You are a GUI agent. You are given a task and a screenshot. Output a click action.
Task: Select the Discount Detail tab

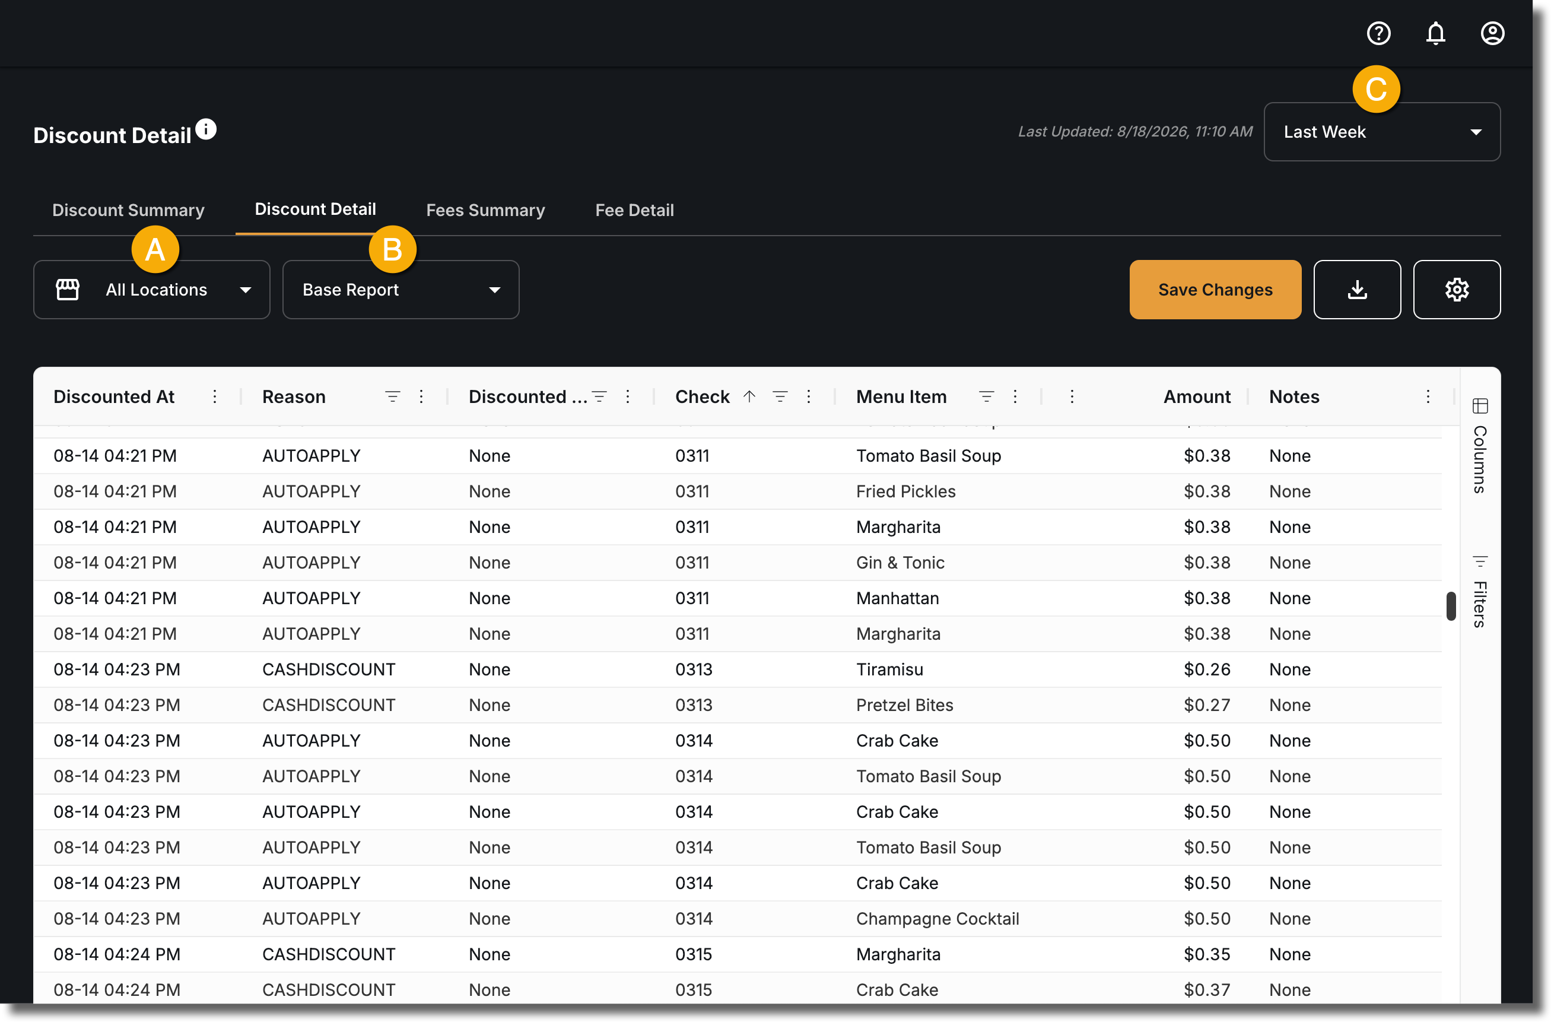(316, 208)
